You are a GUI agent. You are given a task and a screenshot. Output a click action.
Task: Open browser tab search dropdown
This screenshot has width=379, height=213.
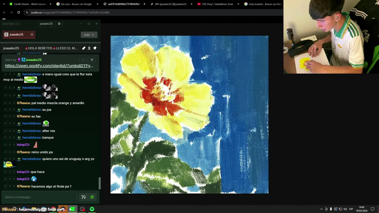(4, 4)
